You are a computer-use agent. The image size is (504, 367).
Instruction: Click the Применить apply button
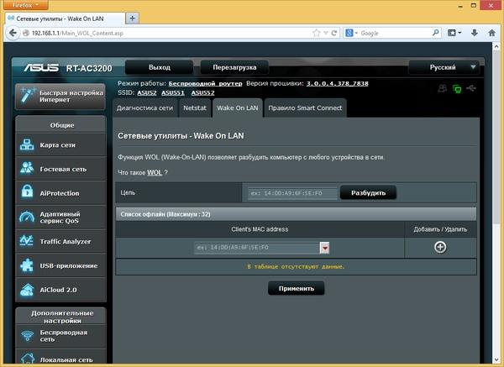(x=296, y=288)
